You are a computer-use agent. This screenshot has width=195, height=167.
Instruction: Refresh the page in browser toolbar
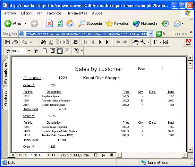(x=60, y=23)
